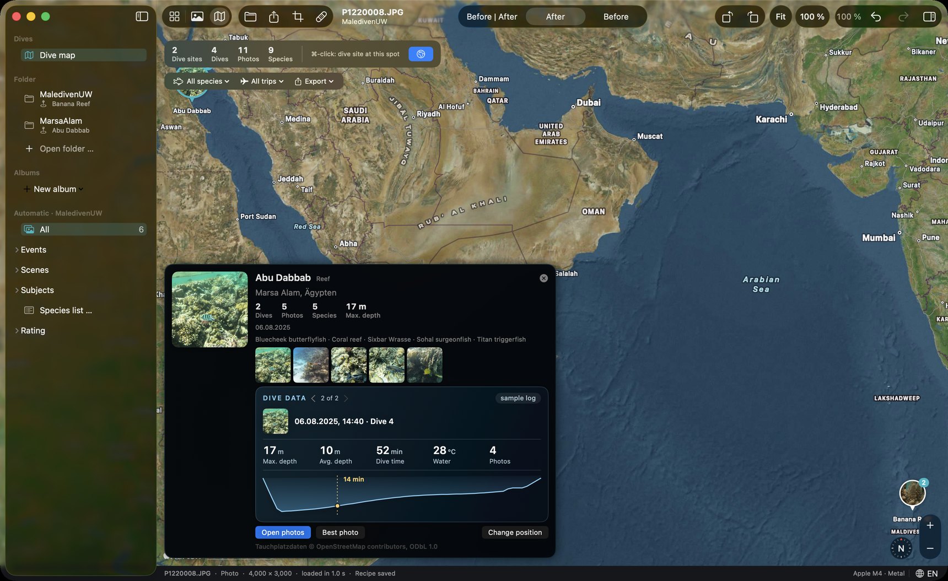
Task: Click the blue globe button
Action: [421, 54]
